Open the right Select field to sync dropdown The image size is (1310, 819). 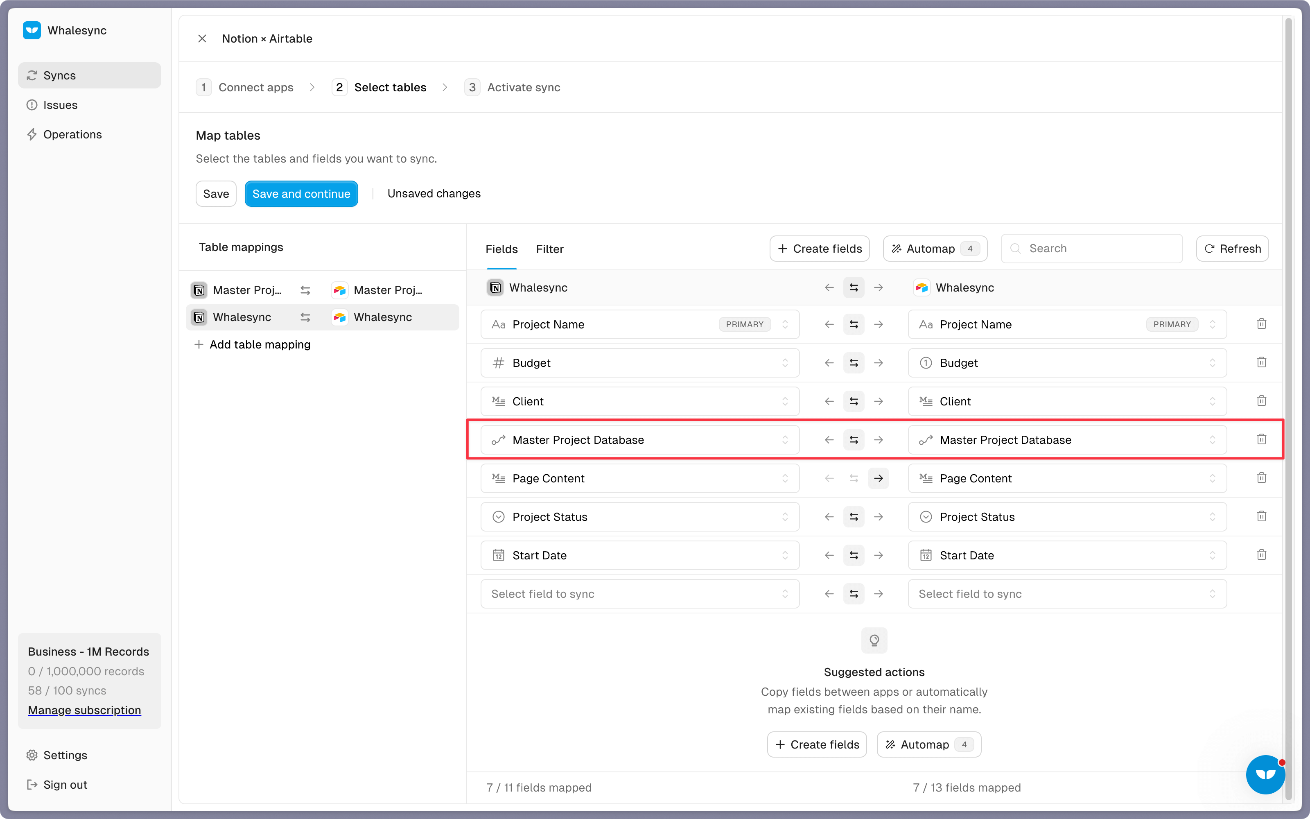coord(1067,594)
